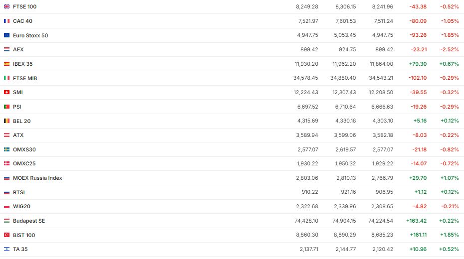Open the AEX index link
The width and height of the screenshot is (464, 259).
point(18,49)
